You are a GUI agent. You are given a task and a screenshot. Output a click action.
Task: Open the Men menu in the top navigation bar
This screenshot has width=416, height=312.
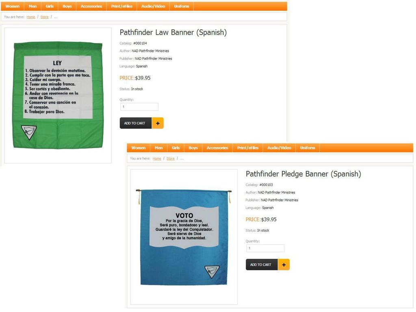(x=32, y=6)
